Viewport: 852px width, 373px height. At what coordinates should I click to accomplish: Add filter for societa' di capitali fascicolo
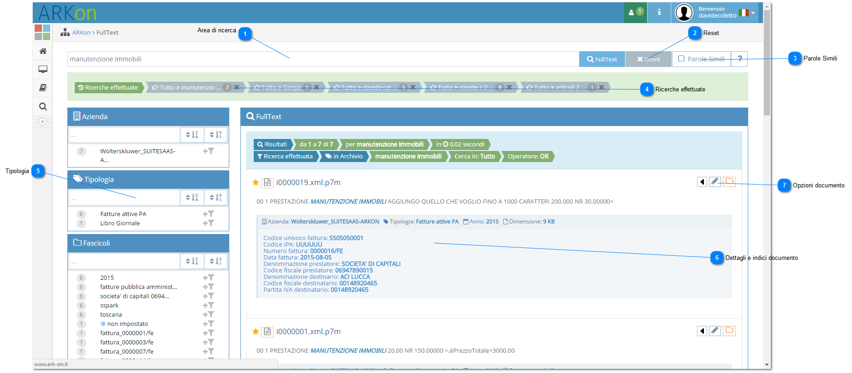(x=209, y=296)
